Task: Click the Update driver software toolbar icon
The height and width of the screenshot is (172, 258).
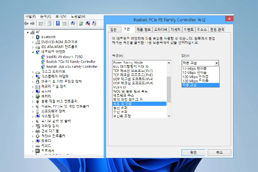Action: coord(81,23)
